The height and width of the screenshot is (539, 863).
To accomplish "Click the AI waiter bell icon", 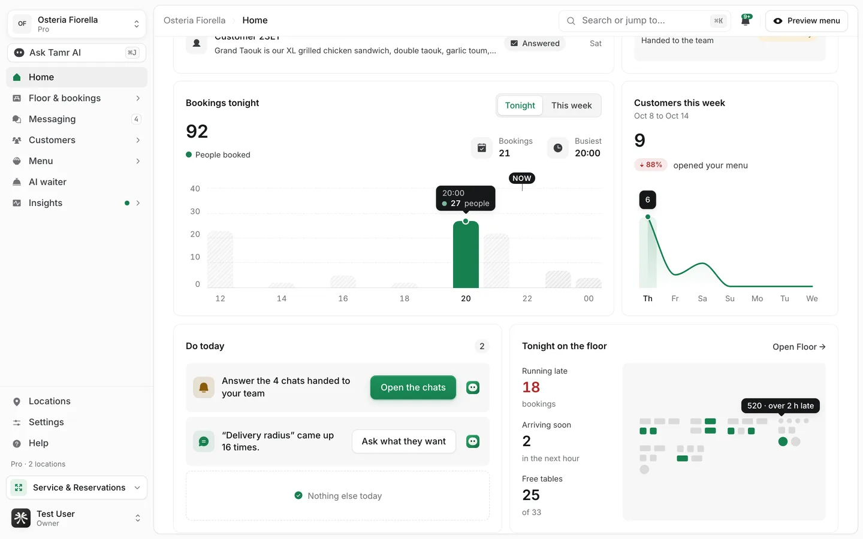I will tap(17, 182).
